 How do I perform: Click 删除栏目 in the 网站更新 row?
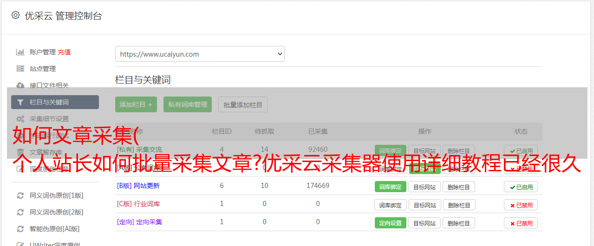coord(459,187)
